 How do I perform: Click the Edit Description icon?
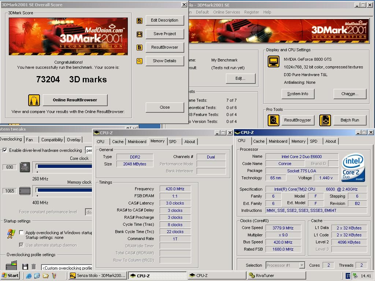click(140, 21)
